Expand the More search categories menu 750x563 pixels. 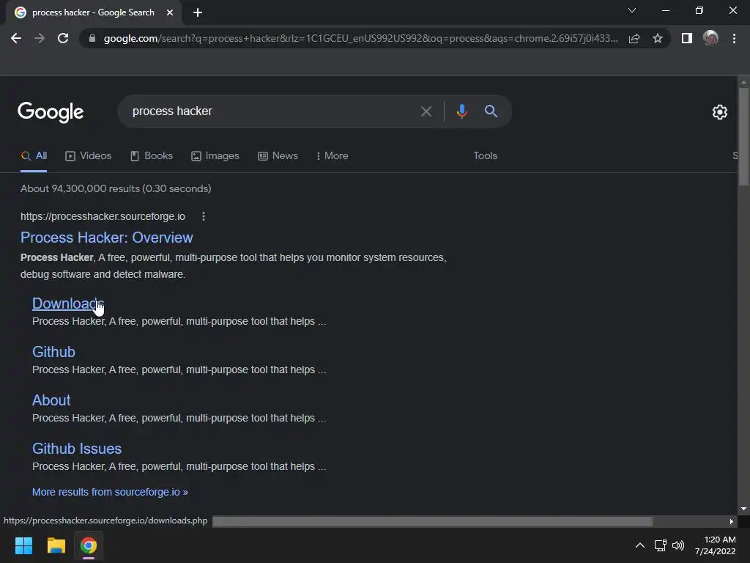[x=333, y=156]
